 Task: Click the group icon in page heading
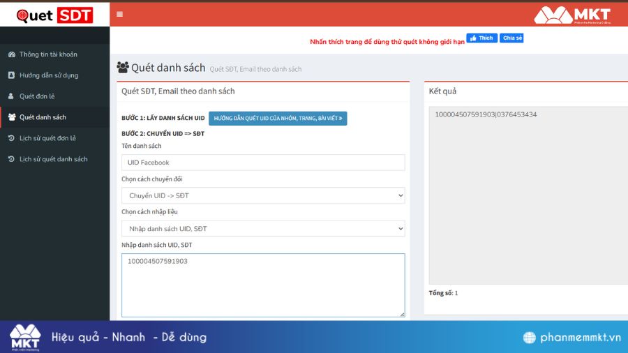tap(123, 67)
